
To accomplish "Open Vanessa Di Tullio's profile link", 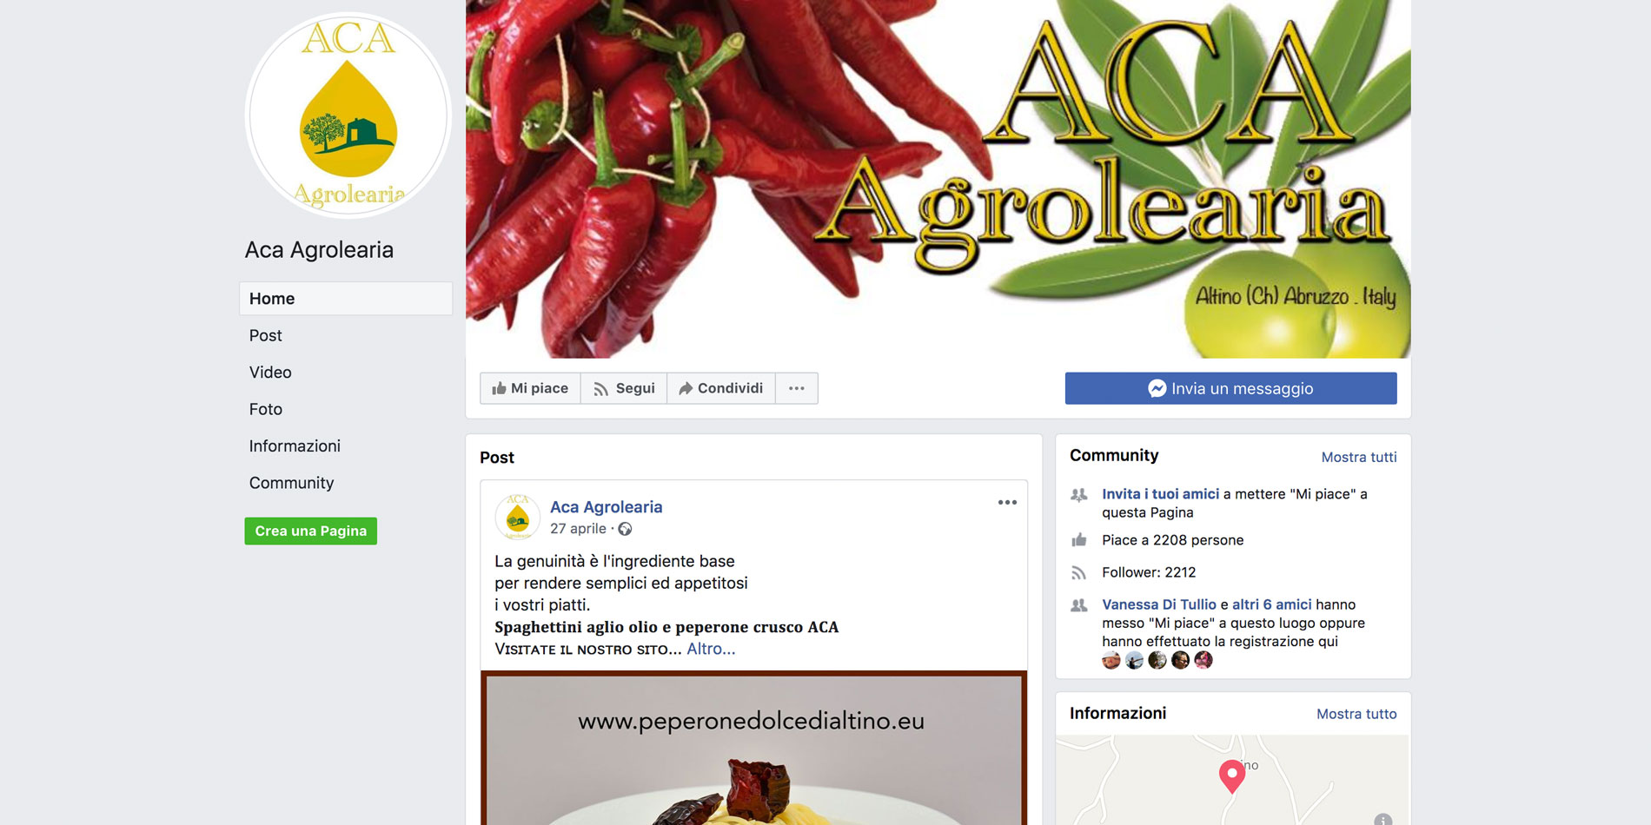I will pyautogui.click(x=1159, y=604).
